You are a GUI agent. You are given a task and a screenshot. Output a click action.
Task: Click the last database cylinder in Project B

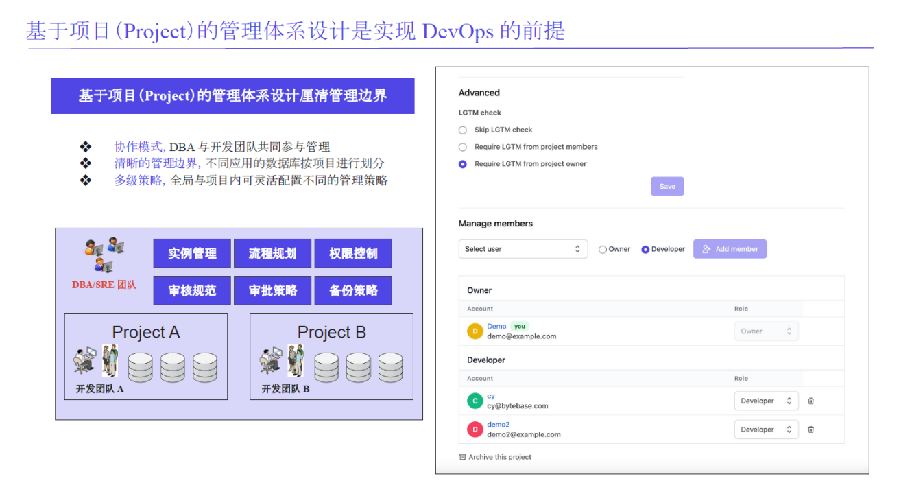[x=391, y=367]
